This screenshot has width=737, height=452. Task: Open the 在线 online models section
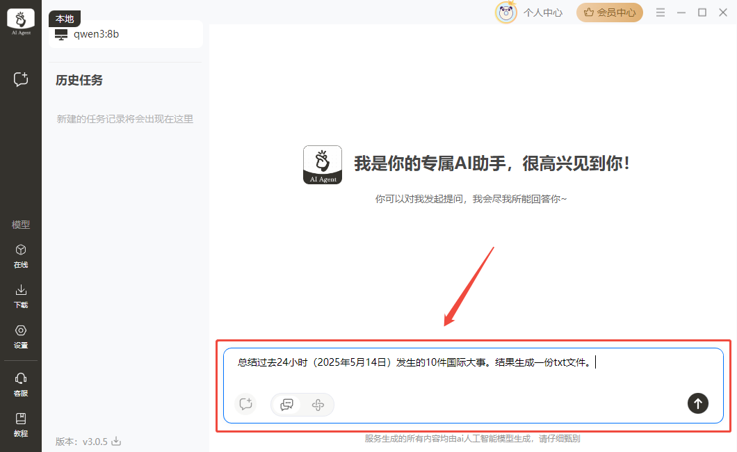[x=21, y=255]
